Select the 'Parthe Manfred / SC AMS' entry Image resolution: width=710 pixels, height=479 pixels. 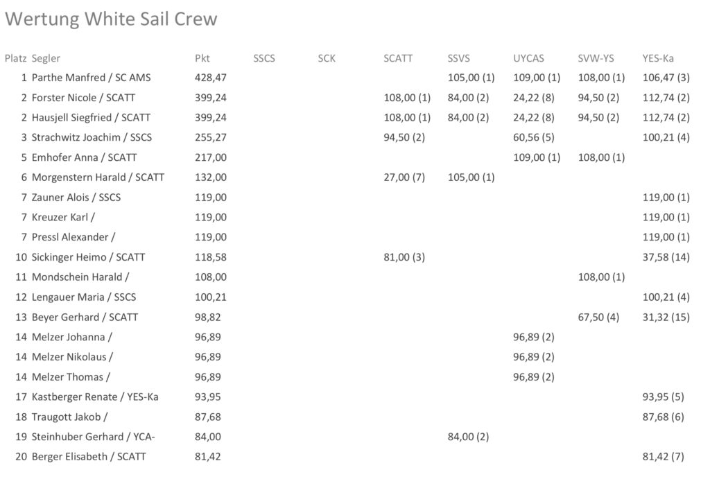(91, 78)
